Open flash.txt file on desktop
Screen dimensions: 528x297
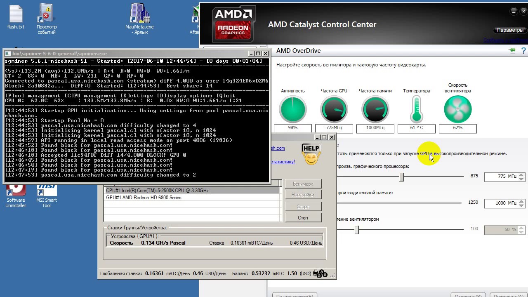16,16
